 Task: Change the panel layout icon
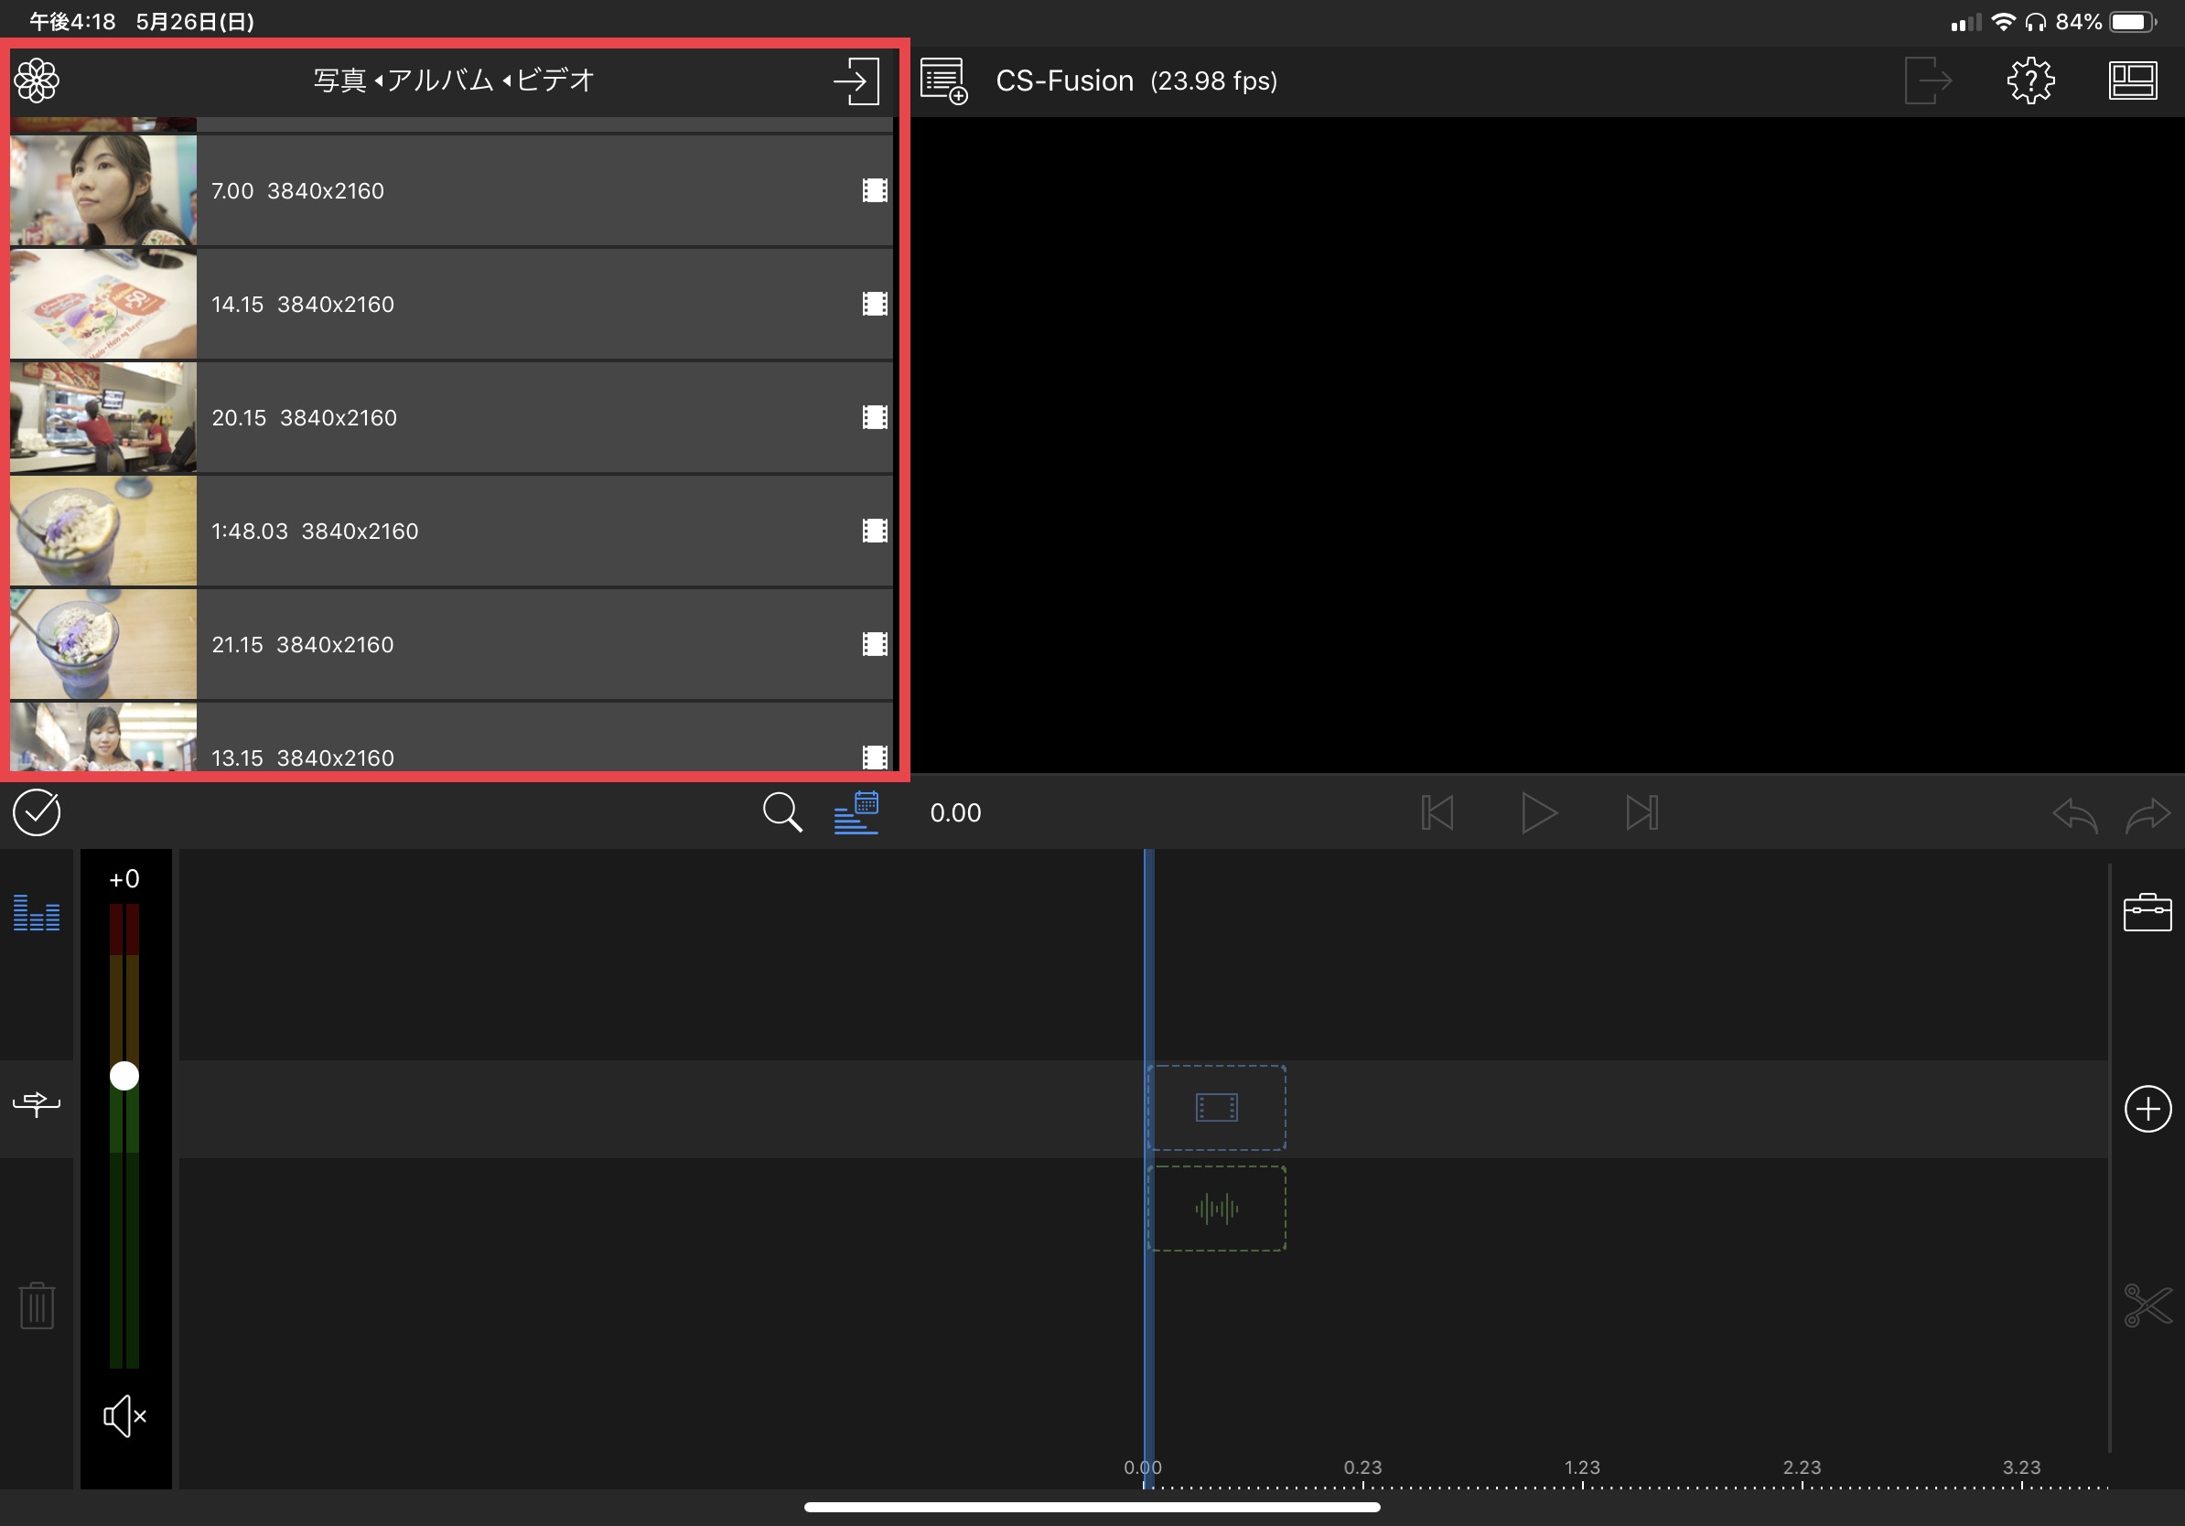[2132, 81]
